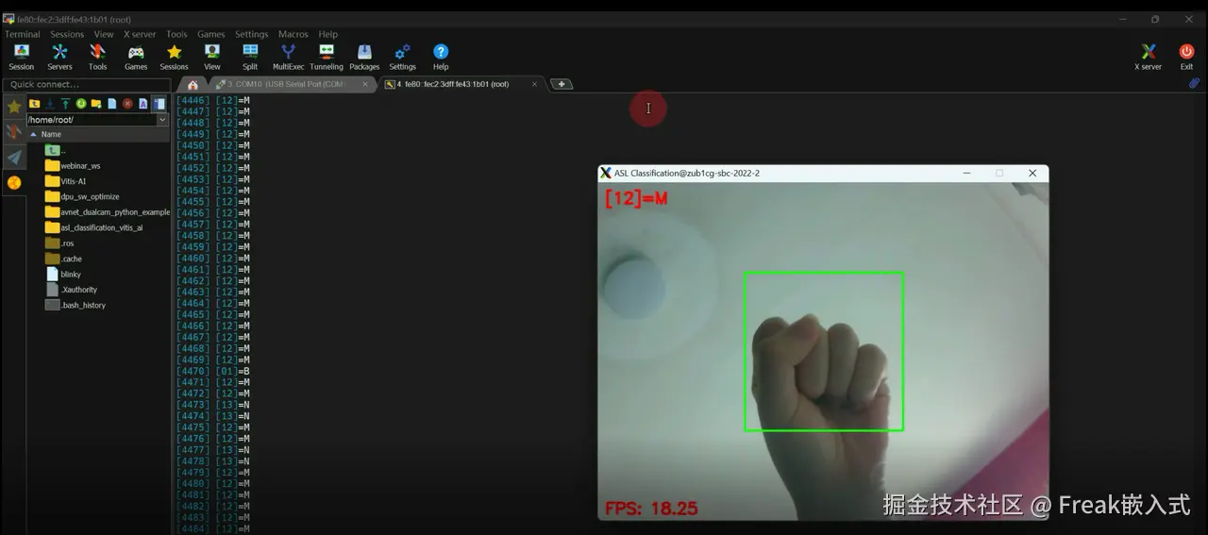Image resolution: width=1208 pixels, height=535 pixels.
Task: Select the asl_classification_vitis_ai folder
Action: pyautogui.click(x=94, y=227)
